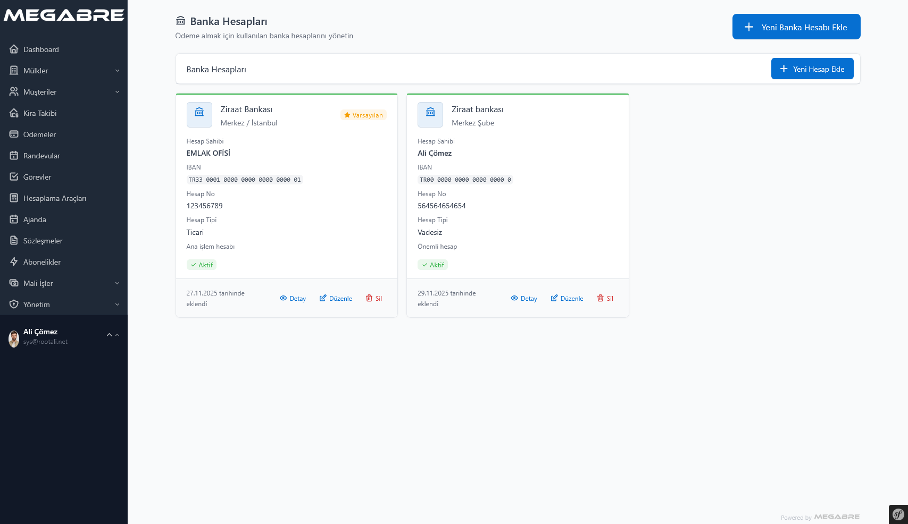908x524 pixels.
Task: Open the Ödemeler menu item
Action: coord(39,134)
